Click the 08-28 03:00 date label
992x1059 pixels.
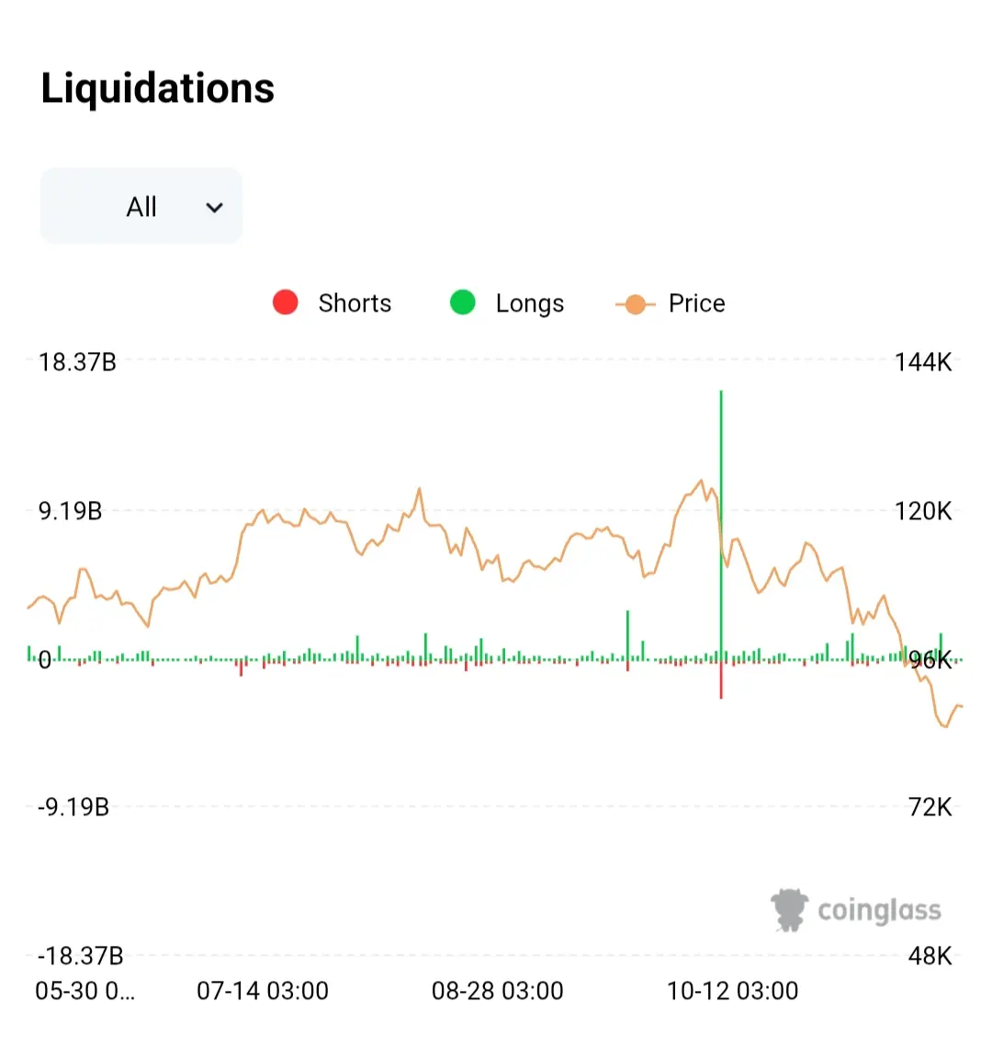pyautogui.click(x=498, y=991)
